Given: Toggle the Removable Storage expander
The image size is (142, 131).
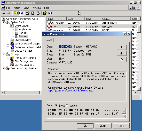Looking at the screenshot, I should pos(8,58).
